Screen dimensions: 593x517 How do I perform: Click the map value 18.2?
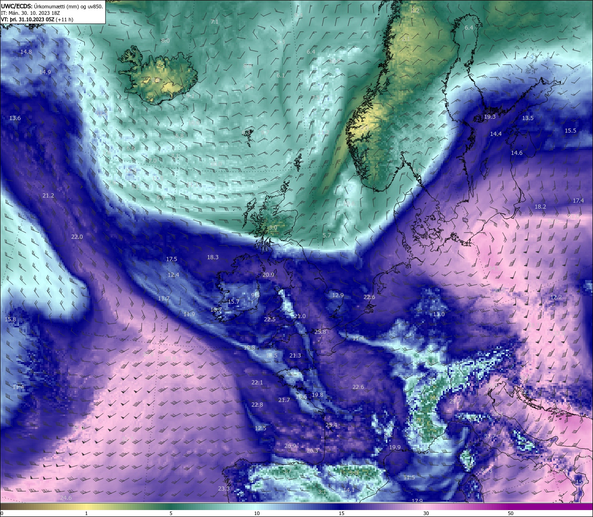[540, 207]
